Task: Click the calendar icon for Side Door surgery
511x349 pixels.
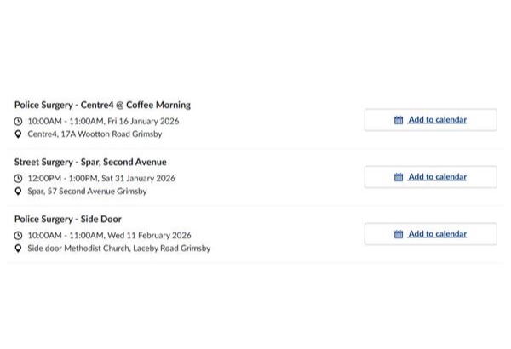Action: pyautogui.click(x=399, y=234)
